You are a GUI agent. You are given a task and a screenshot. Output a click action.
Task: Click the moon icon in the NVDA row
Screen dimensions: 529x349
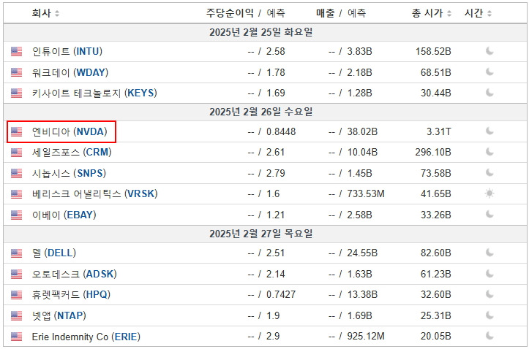[x=489, y=131]
